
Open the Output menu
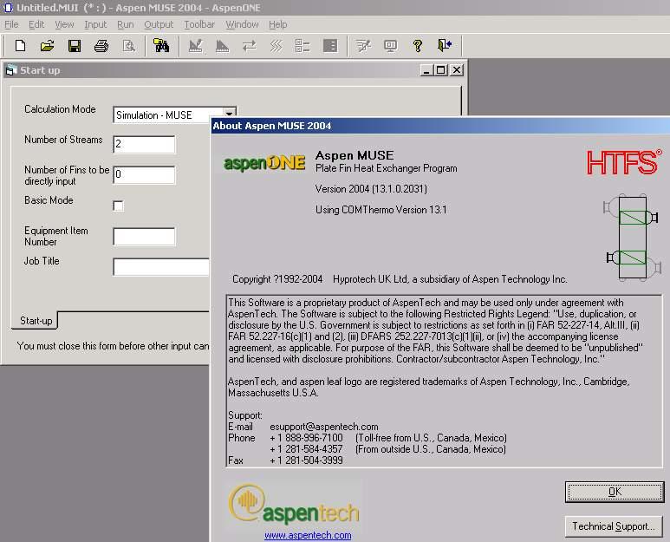pos(159,24)
